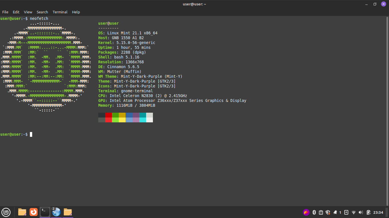Open the Update Manager shield icon
Image resolution: width=389 pixels, height=218 pixels.
(x=328, y=212)
